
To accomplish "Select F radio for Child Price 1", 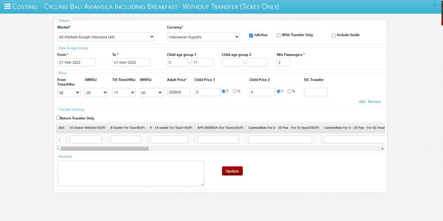I will click(x=224, y=91).
